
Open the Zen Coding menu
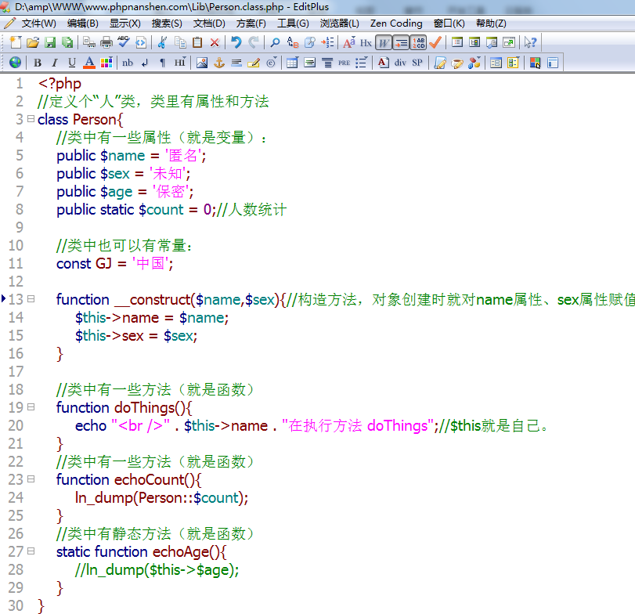(396, 23)
